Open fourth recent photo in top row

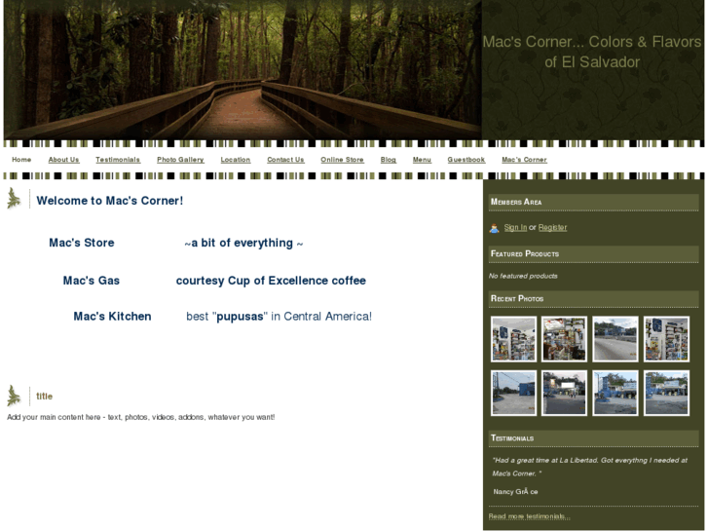click(x=666, y=339)
